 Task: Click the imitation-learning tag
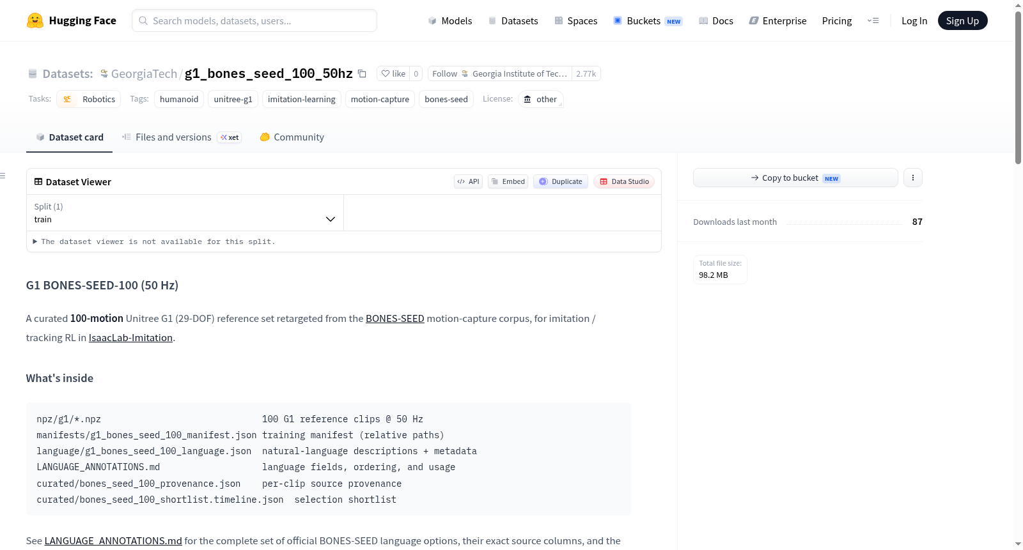coord(302,99)
